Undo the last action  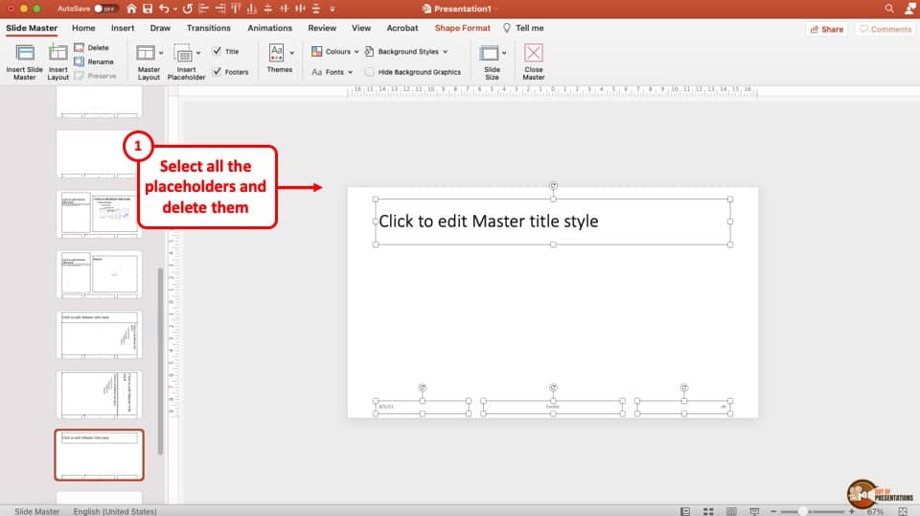click(x=164, y=9)
